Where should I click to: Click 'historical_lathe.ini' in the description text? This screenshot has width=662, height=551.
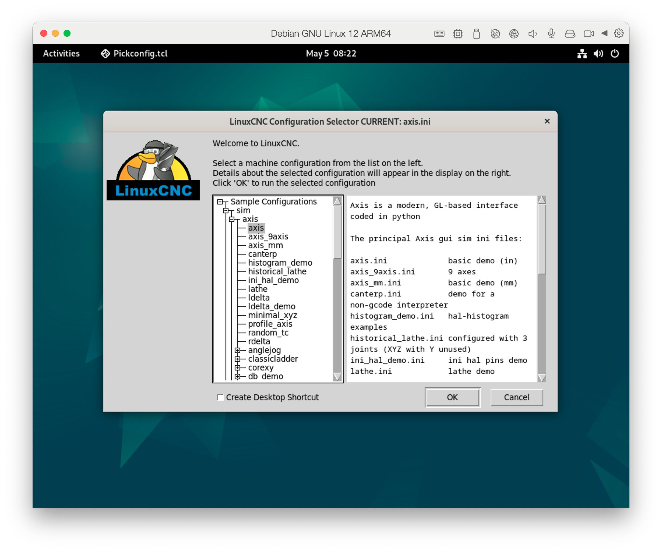pos(397,338)
